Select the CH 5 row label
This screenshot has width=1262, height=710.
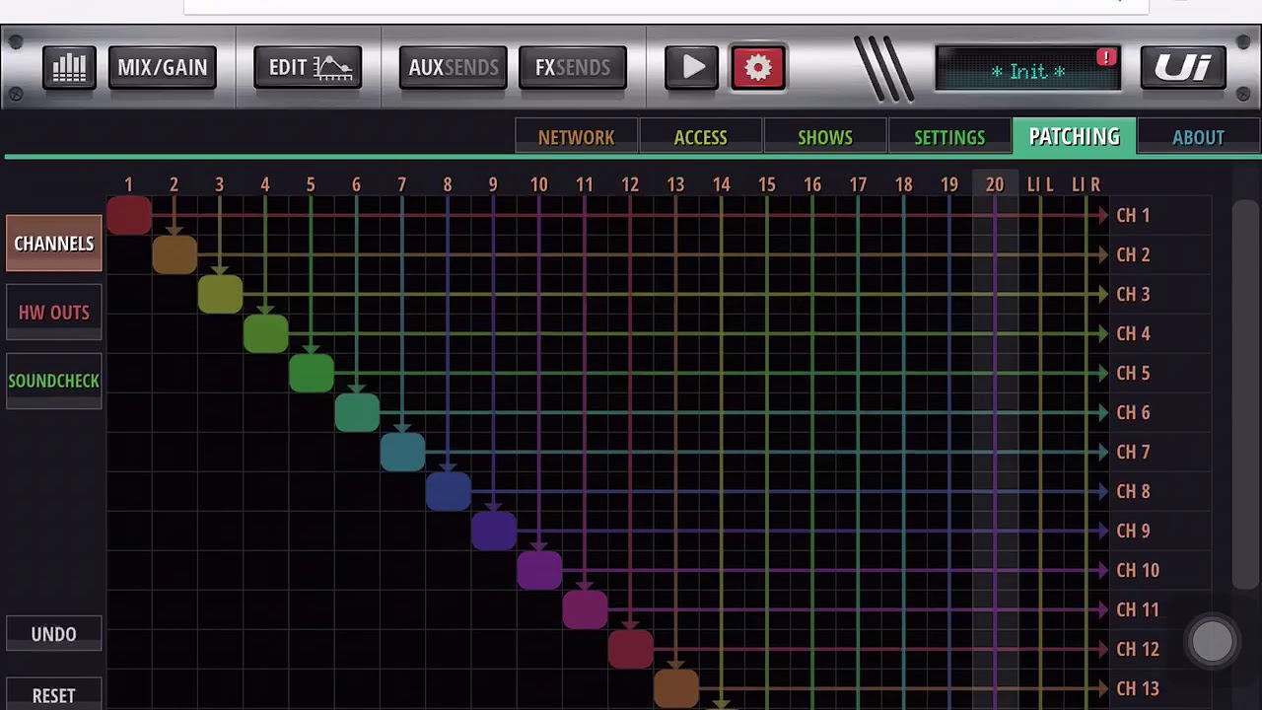coord(1133,373)
